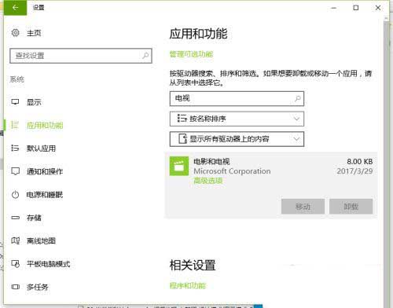393x308 pixels.
Task: Click the Storage drive icon
Action: (16, 218)
